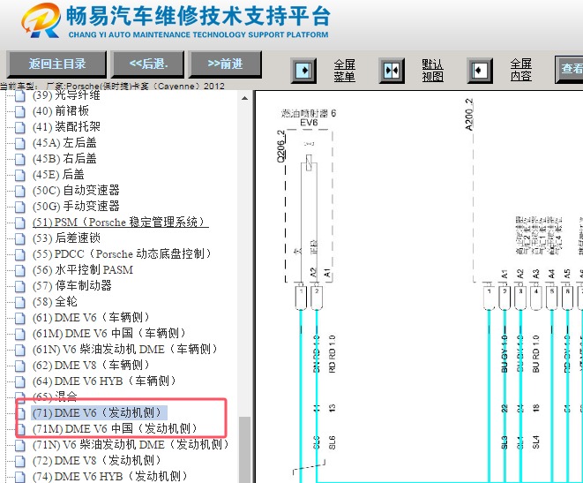
Task: Open (50G) 手动变速器 diagram
Action: pyautogui.click(x=76, y=206)
